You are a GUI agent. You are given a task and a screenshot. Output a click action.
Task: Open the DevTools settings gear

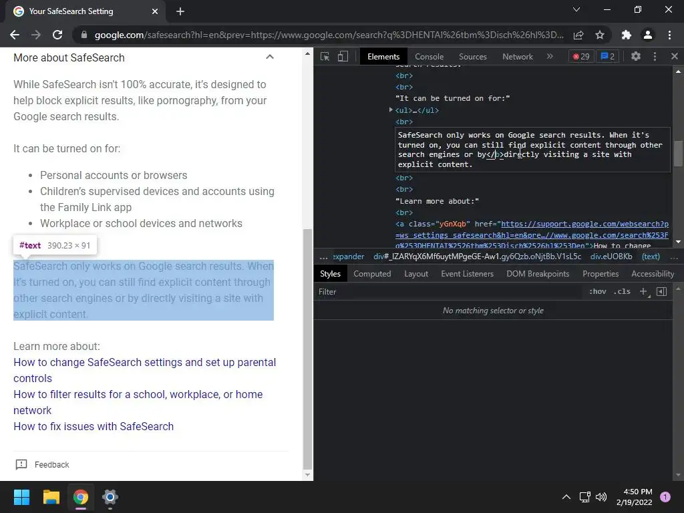636,56
